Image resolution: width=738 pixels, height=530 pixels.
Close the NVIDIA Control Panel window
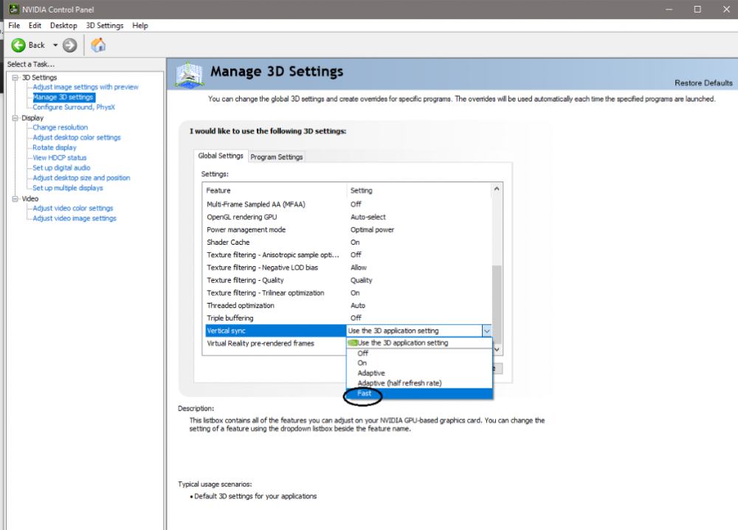726,10
